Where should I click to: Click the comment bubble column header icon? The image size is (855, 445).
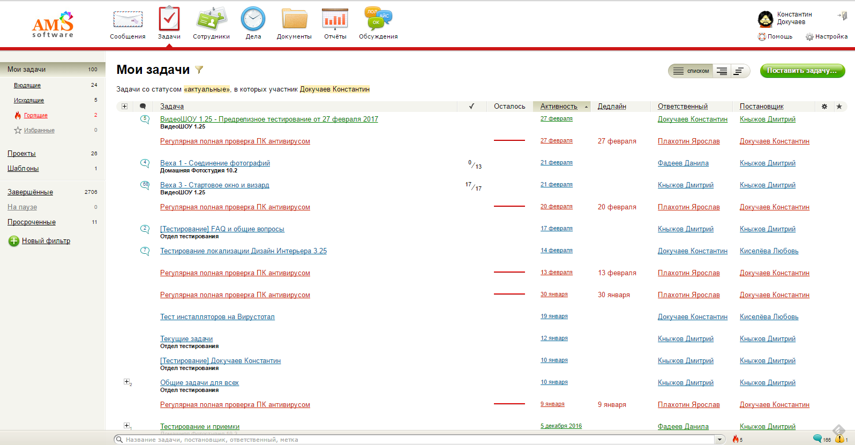[142, 107]
